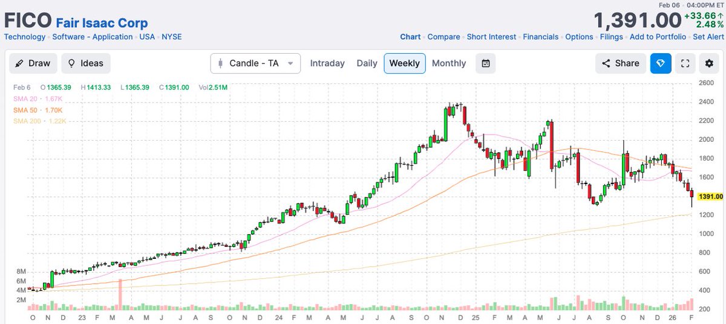Switch to the Monthly timeframe
This screenshot has height=324, width=726.
point(449,63)
